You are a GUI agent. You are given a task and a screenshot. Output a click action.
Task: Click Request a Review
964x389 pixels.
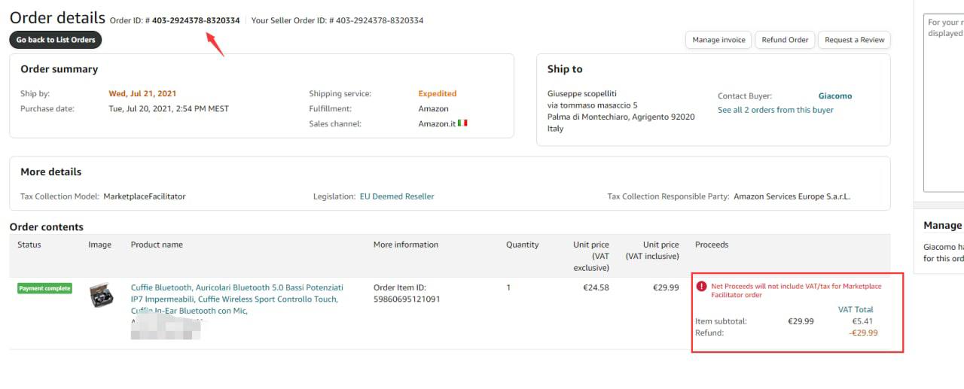(x=854, y=40)
